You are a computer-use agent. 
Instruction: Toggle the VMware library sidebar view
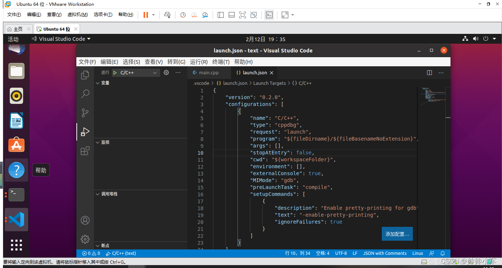[221, 15]
